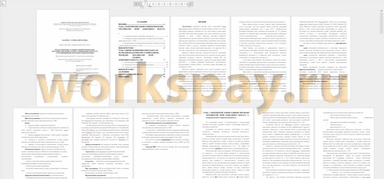Image resolution: width=384 pixels, height=179 pixels.
Task: Select the ВВЕДЕНИЕ introduction page
Action: click(x=200, y=58)
